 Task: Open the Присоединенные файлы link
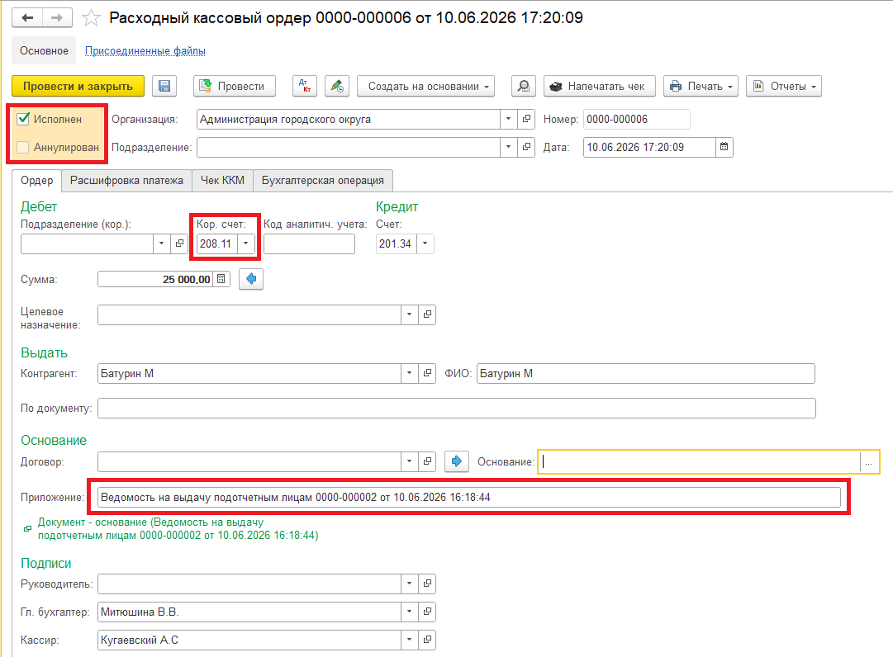pos(145,50)
